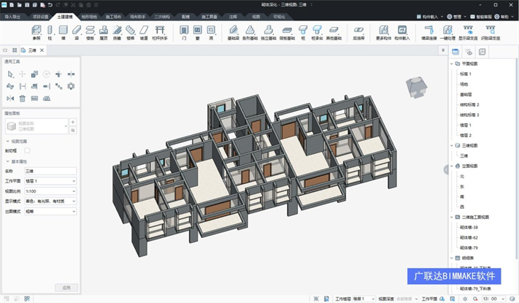Open the 帮助 help menu
519x303 pixels.
pos(504,17)
